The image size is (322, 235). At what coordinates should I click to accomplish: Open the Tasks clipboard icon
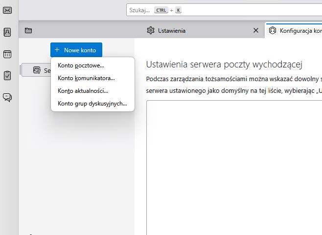click(x=7, y=76)
